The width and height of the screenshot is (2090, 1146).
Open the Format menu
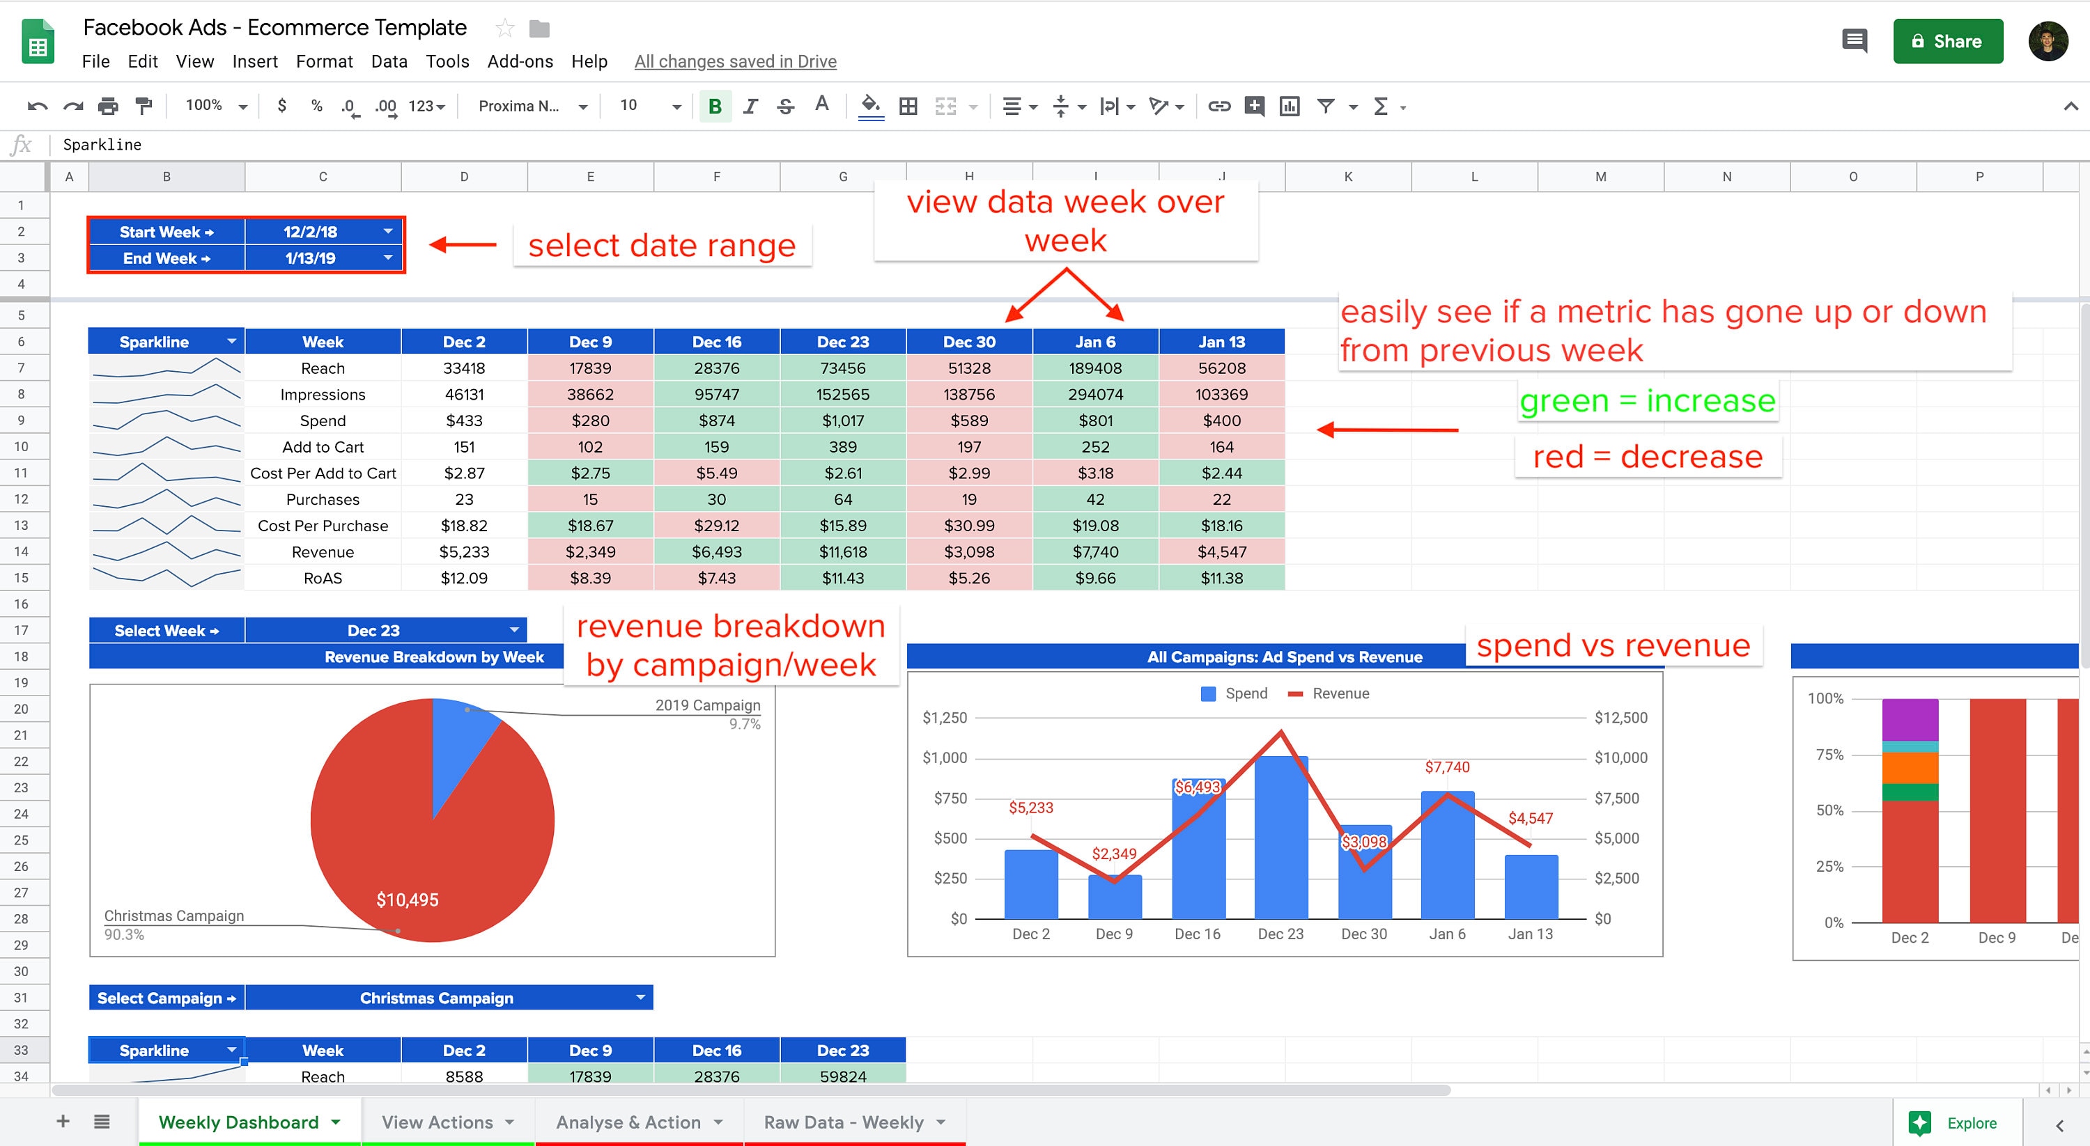(324, 61)
